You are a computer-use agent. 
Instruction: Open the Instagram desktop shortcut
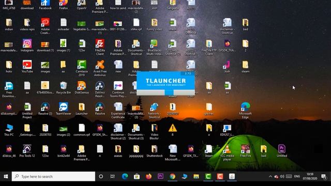27,45
